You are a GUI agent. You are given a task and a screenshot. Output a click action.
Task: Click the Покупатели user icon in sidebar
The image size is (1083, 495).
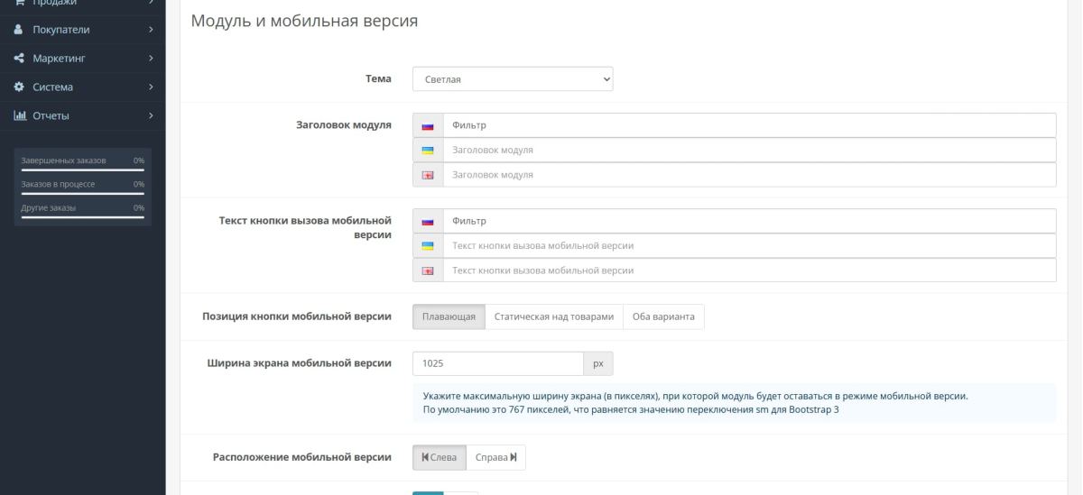tap(19, 30)
